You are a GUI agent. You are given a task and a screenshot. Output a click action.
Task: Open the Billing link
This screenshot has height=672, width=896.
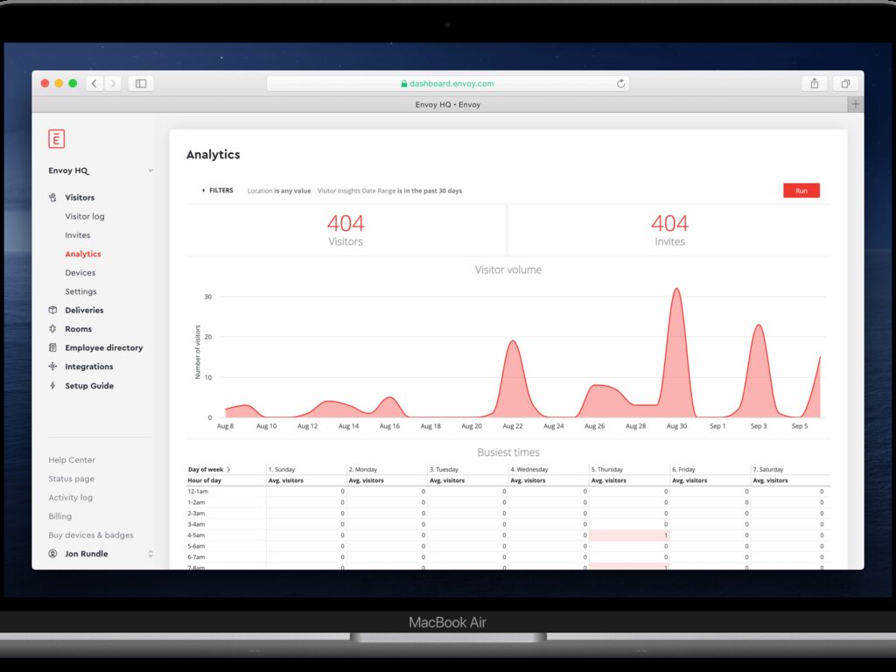click(x=60, y=516)
